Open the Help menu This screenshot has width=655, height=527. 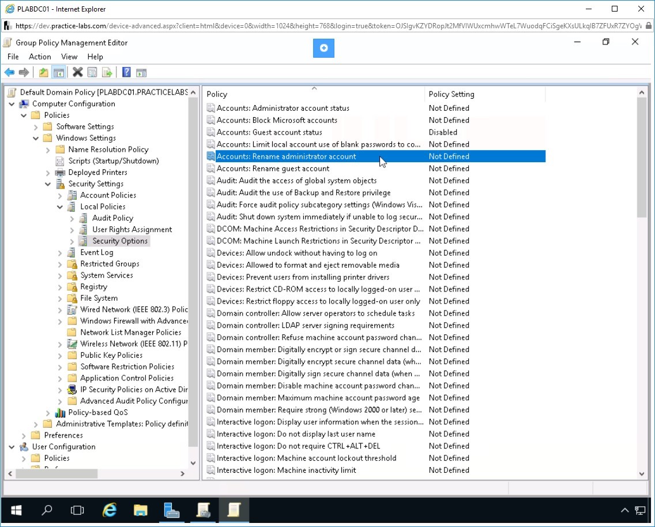pyautogui.click(x=95, y=57)
